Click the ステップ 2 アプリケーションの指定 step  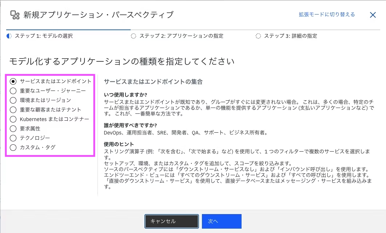pos(177,36)
